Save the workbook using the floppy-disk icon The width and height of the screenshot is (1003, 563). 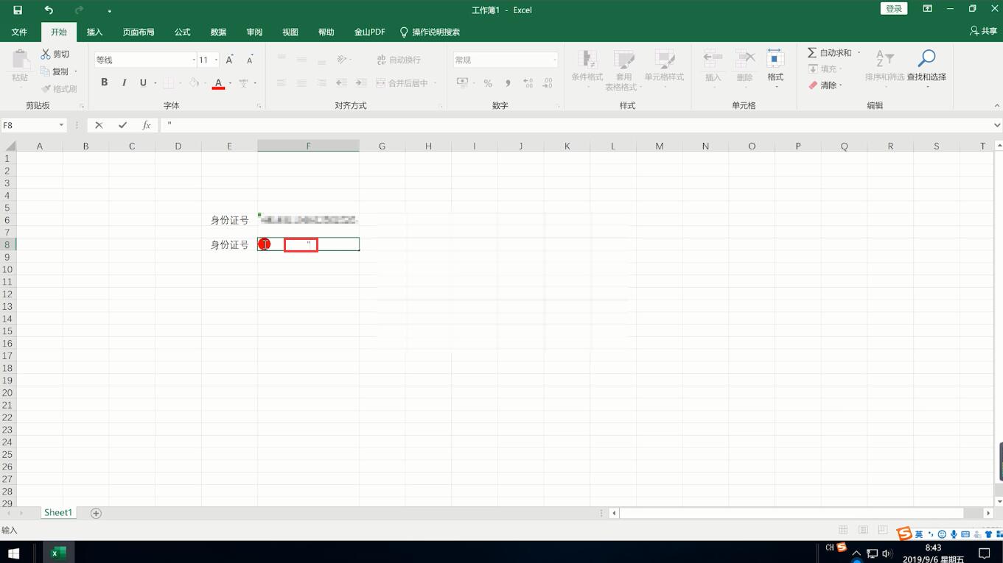(x=18, y=10)
